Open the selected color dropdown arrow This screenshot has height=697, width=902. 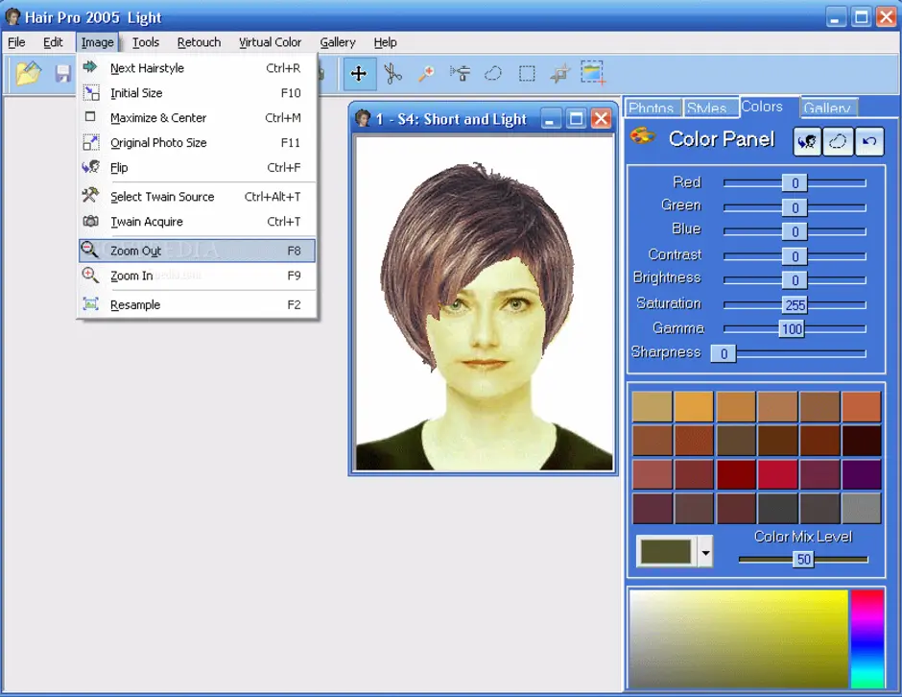click(x=705, y=553)
